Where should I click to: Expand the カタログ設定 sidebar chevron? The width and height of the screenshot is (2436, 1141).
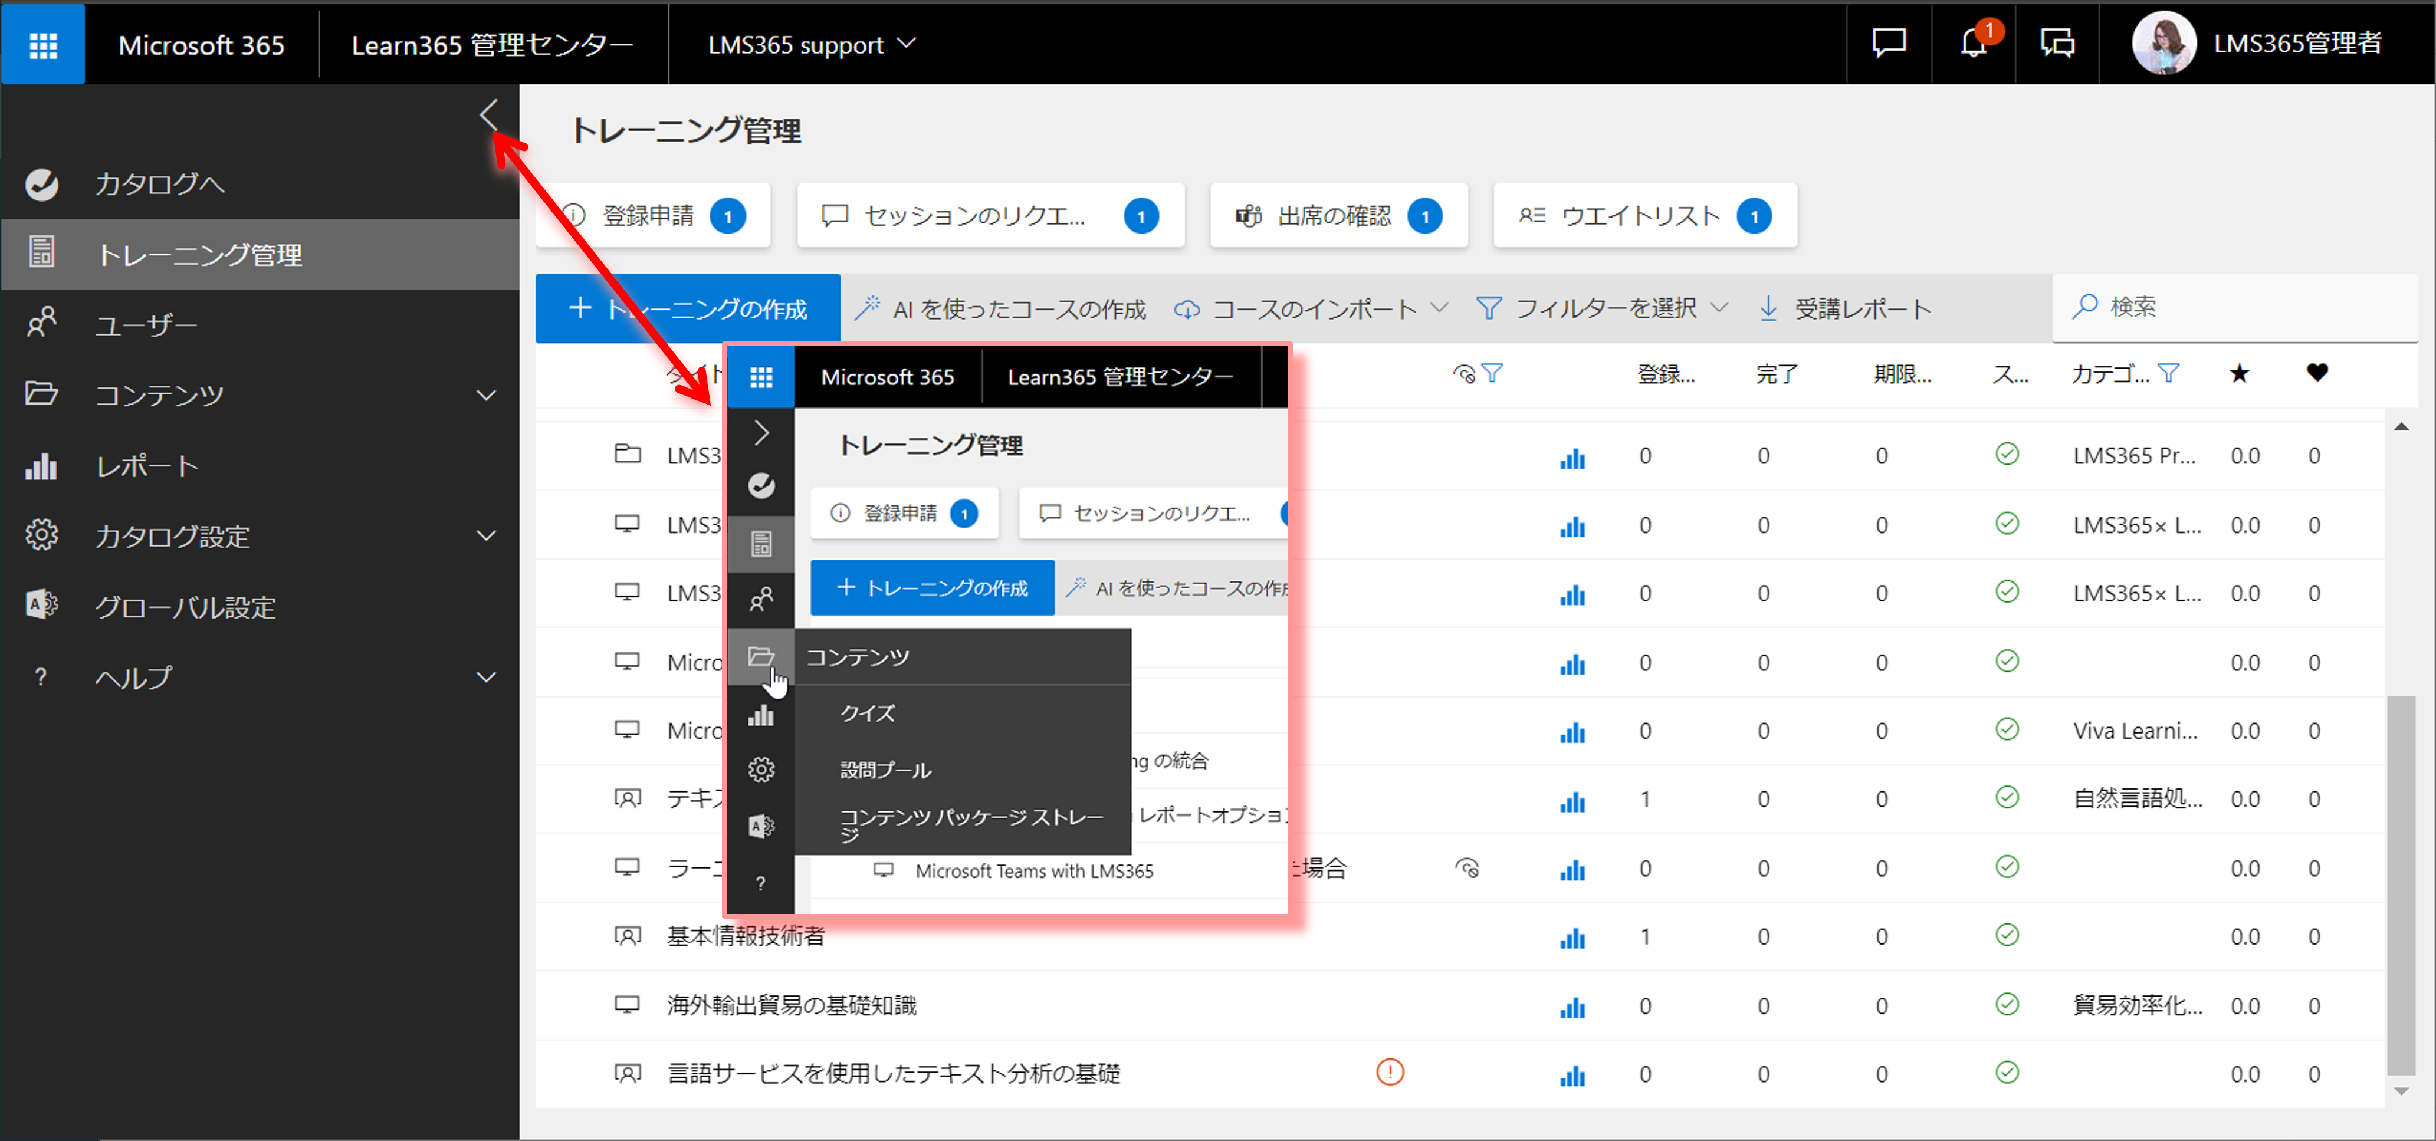(x=486, y=536)
